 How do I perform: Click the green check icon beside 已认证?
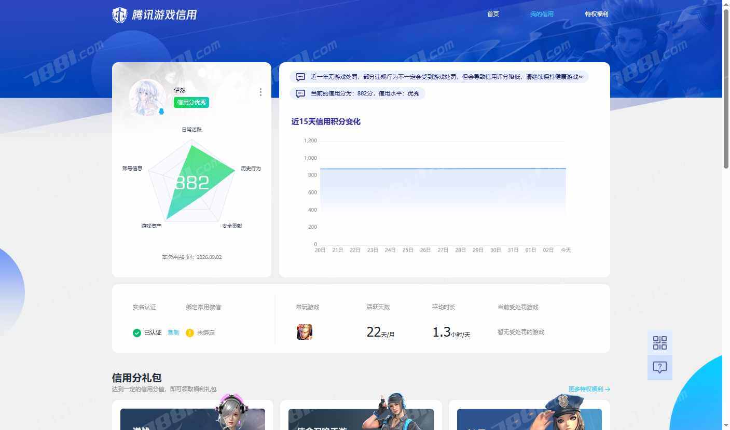137,332
